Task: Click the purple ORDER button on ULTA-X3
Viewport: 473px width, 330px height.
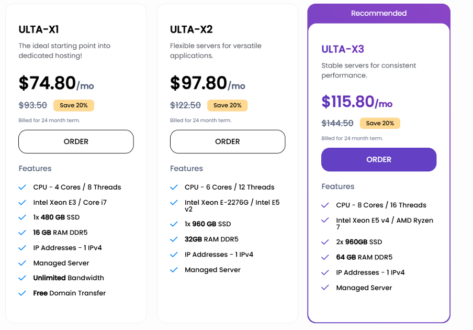Action: click(378, 159)
